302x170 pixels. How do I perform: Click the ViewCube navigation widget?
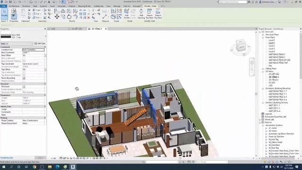pyautogui.click(x=240, y=46)
